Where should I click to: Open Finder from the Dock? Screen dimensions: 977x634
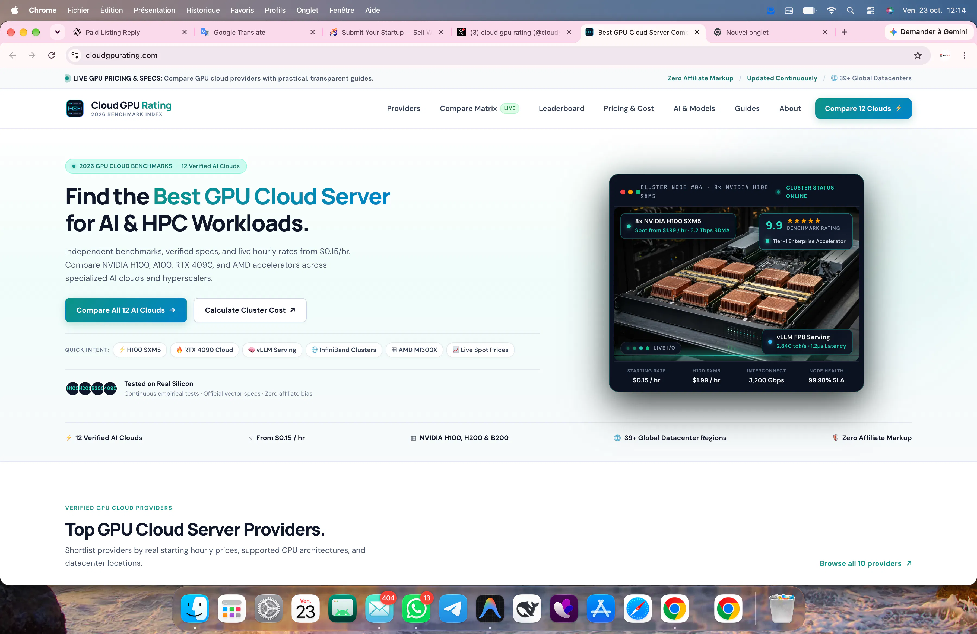[195, 608]
